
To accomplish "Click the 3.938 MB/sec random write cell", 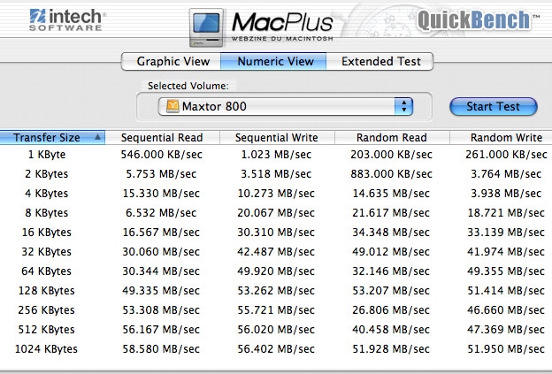I will (x=506, y=193).
